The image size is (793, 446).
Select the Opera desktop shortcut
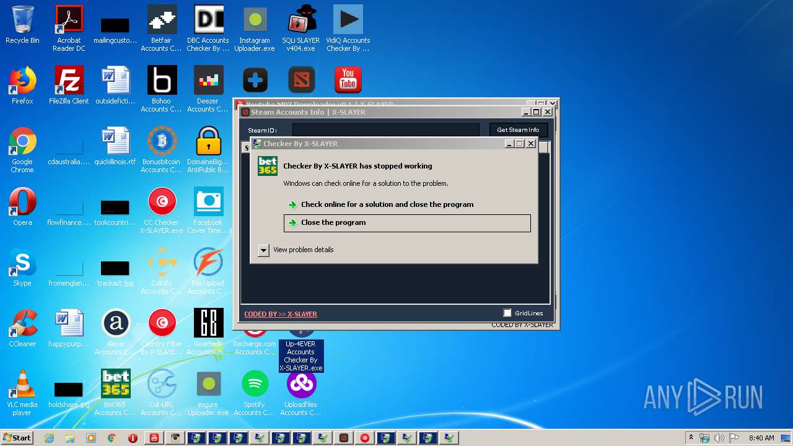(22, 207)
